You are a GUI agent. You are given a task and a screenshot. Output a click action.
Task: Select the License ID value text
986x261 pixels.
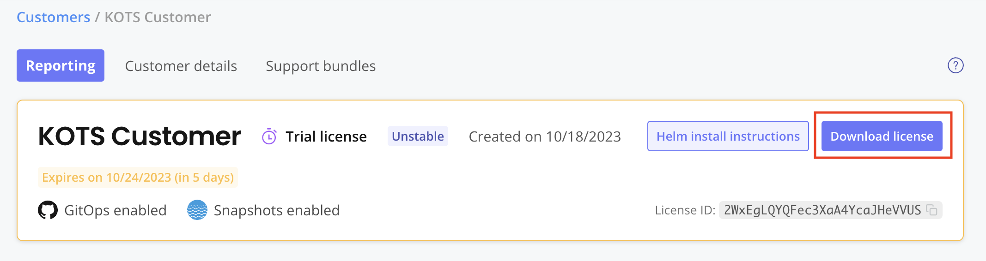[822, 210]
